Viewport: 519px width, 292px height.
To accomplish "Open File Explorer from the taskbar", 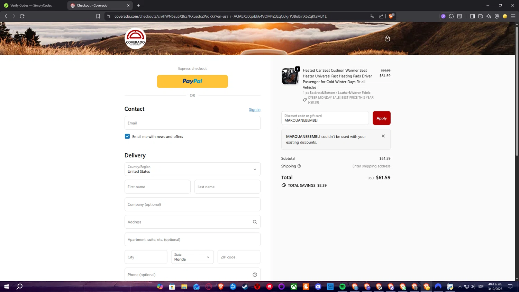I will tap(184, 286).
